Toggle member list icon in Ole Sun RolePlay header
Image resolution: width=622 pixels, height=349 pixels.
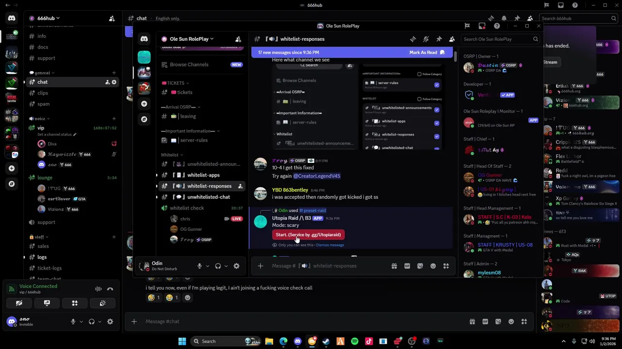[452, 39]
